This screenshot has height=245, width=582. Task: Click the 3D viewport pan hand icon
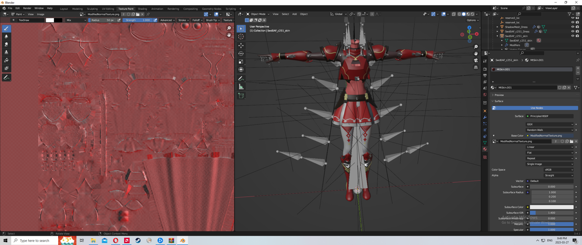pos(476,54)
